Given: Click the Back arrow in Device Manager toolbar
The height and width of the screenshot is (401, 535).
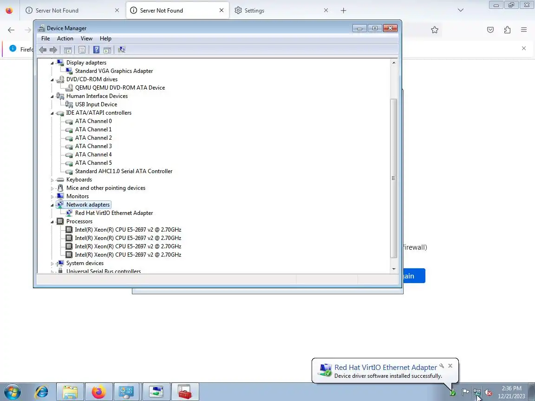Looking at the screenshot, I should [43, 50].
